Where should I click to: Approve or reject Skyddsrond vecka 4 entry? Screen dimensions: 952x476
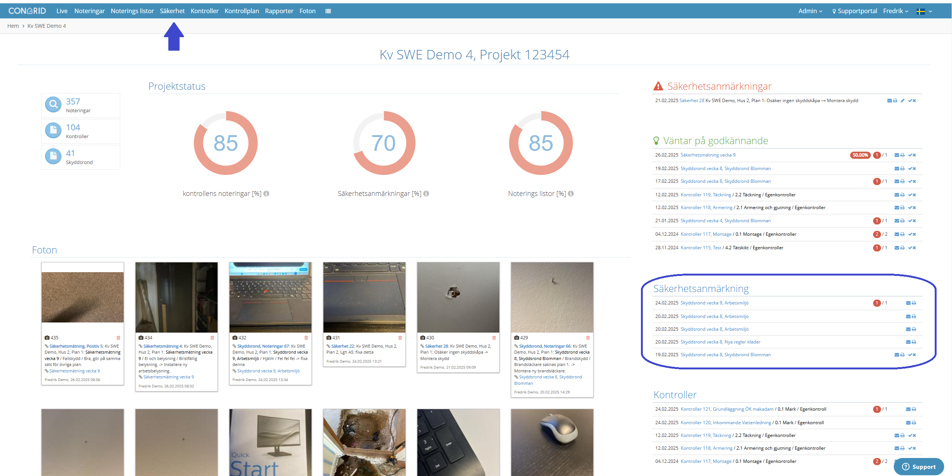(x=912, y=221)
